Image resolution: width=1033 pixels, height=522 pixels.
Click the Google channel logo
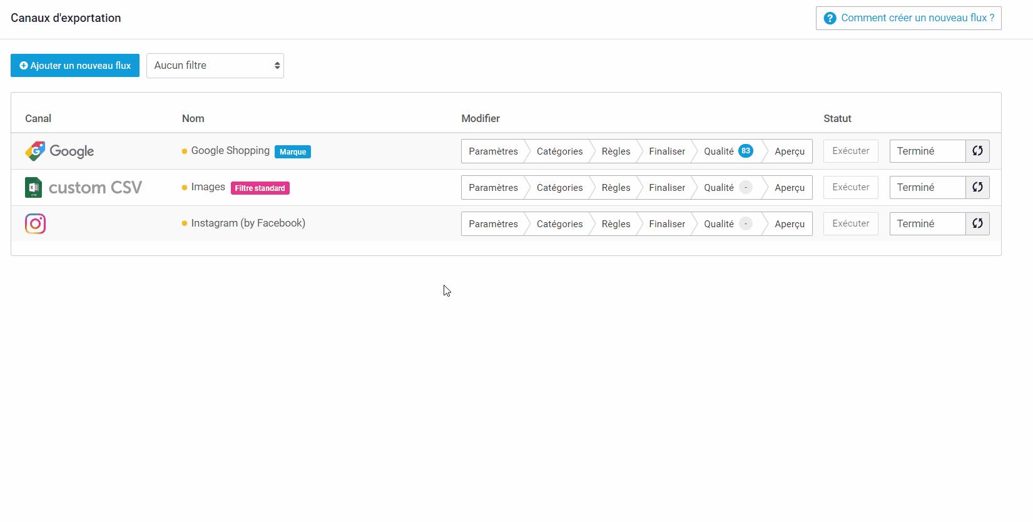coord(59,151)
